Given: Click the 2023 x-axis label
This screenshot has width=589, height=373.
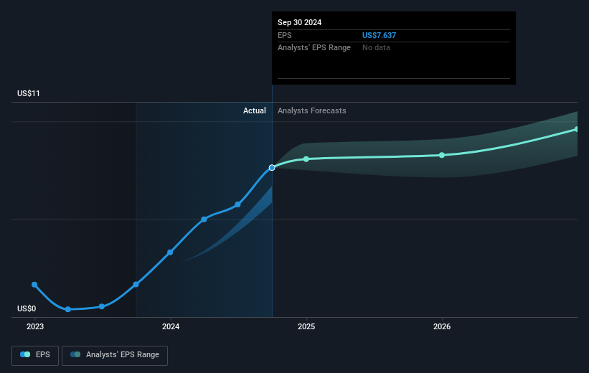Looking at the screenshot, I should pyautogui.click(x=35, y=327).
